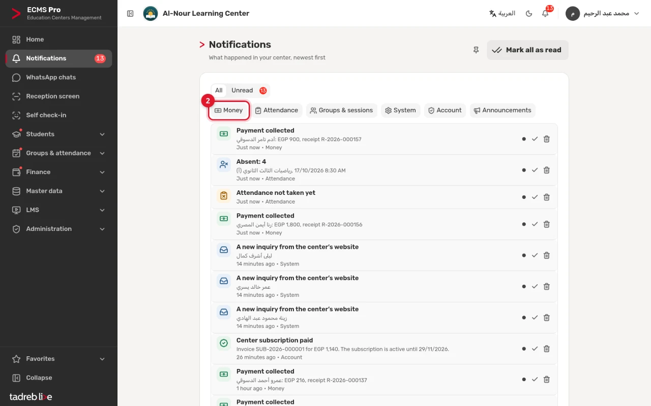The height and width of the screenshot is (406, 651).
Task: Switch language to العربية
Action: coord(502,14)
